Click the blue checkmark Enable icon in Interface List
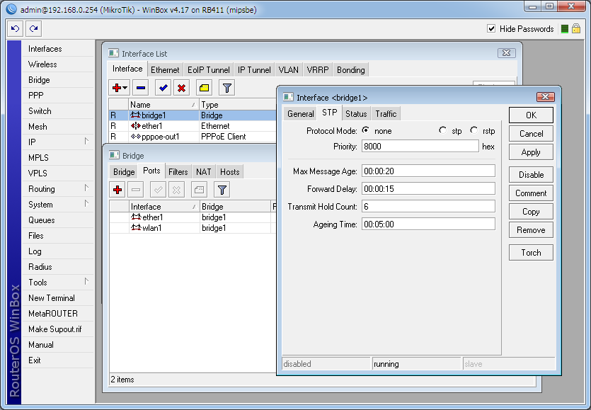The image size is (591, 410). click(x=163, y=88)
